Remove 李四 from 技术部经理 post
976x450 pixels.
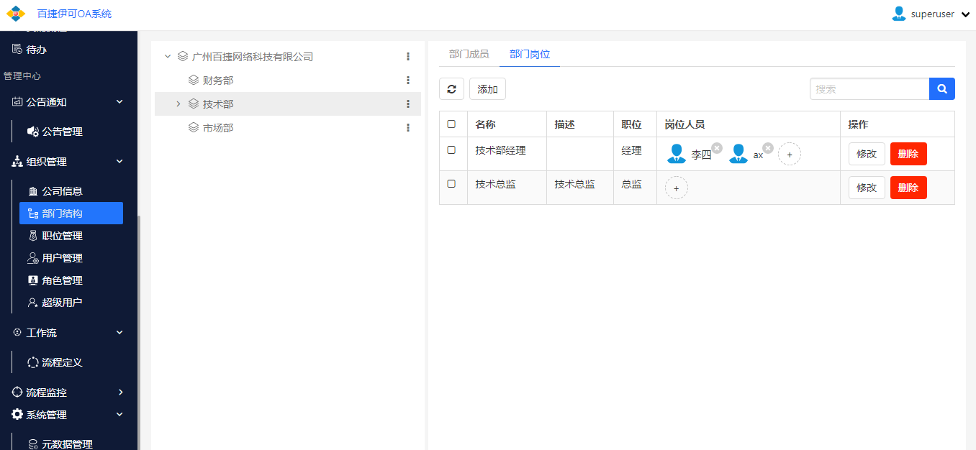[717, 148]
